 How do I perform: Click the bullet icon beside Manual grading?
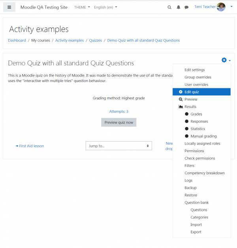click(186, 136)
